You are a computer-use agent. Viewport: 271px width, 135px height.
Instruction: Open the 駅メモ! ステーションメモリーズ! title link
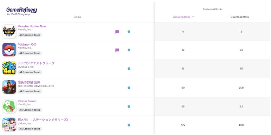(x=44, y=120)
